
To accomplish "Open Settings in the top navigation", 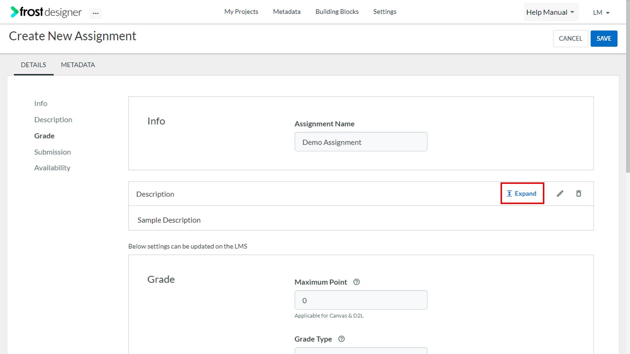I will point(385,12).
